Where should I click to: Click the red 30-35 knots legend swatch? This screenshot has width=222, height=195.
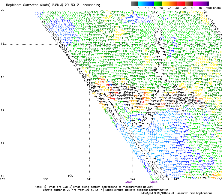tap(181, 4)
